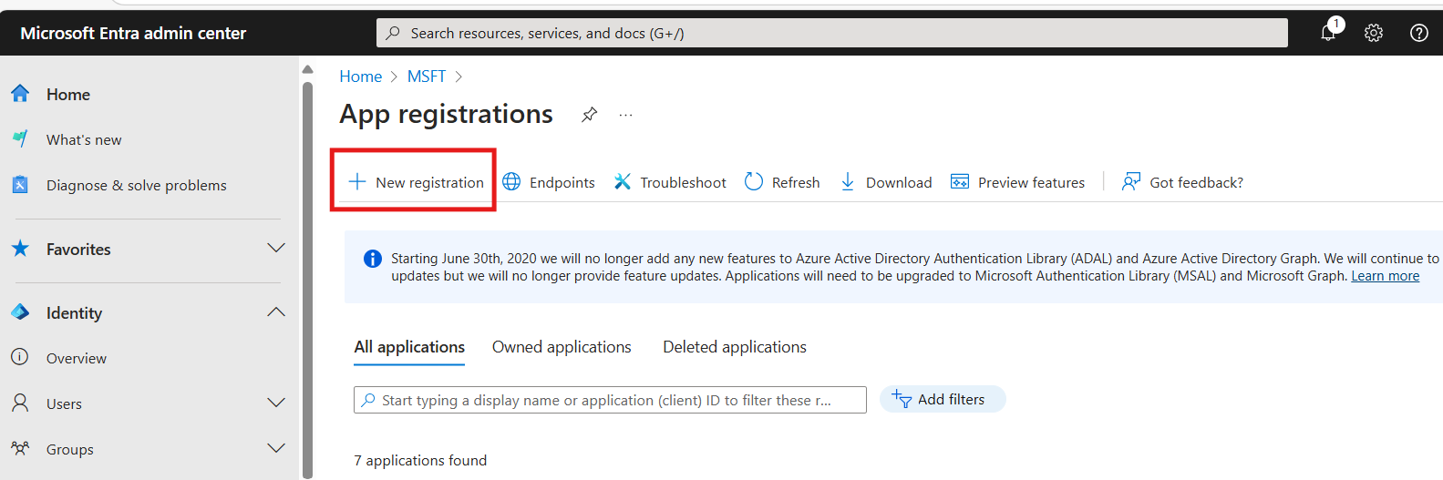1443x480 pixels.
Task: Expand the Users menu chevron
Action: [x=276, y=403]
